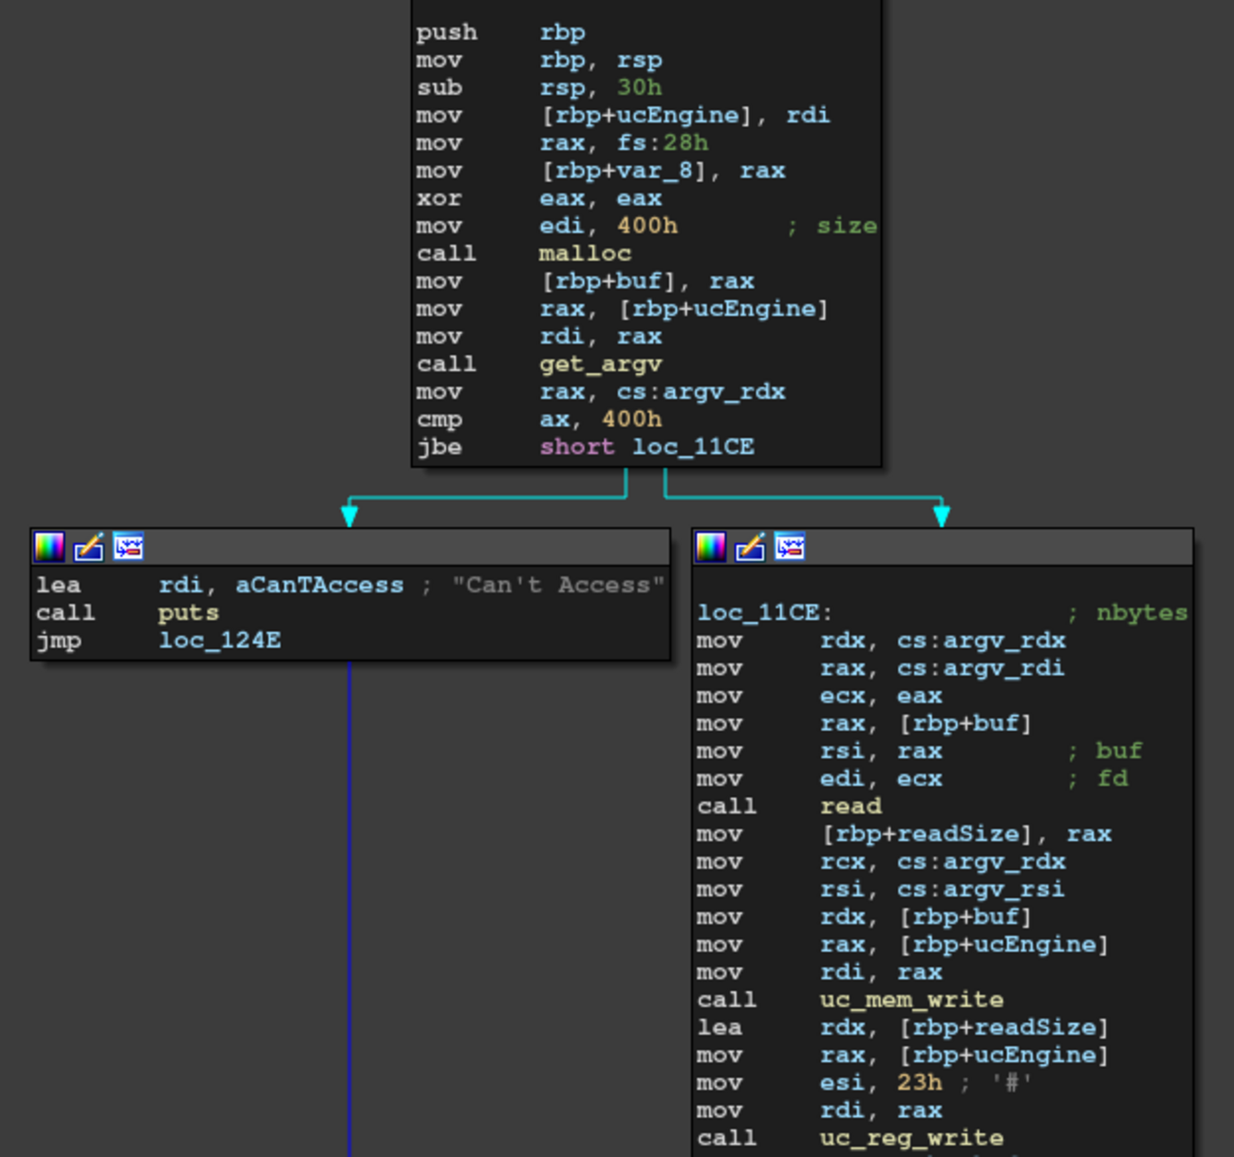The height and width of the screenshot is (1157, 1234).
Task: Select the group-nodes icon on the loc_11CE block
Action: click(791, 546)
